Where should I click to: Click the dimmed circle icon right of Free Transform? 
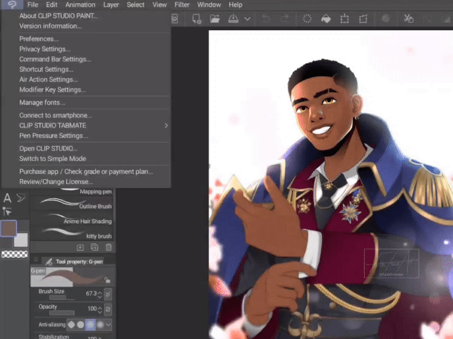386,19
